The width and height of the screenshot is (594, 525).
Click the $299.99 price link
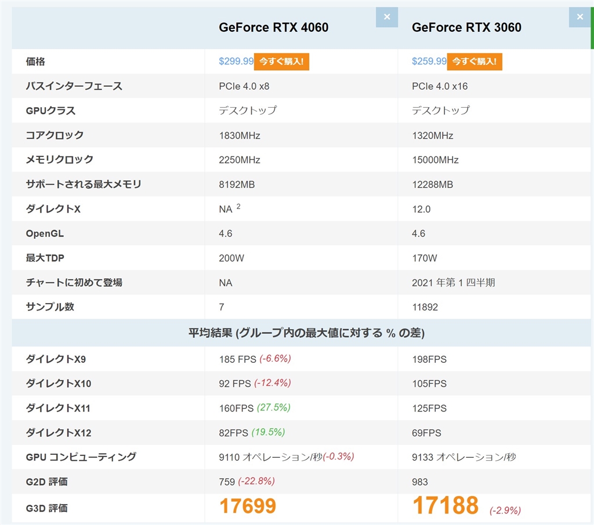236,61
